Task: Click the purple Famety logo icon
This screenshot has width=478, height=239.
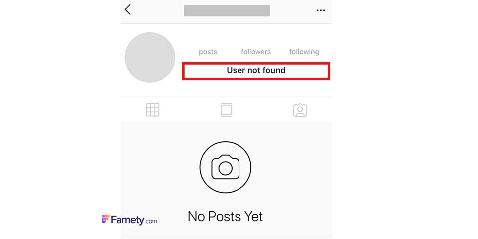Action: [106, 219]
